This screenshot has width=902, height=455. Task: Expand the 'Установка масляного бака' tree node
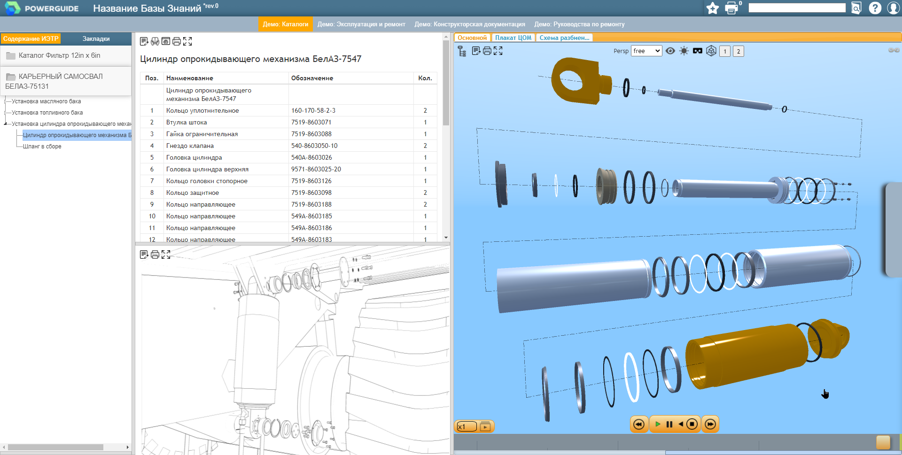click(x=6, y=101)
